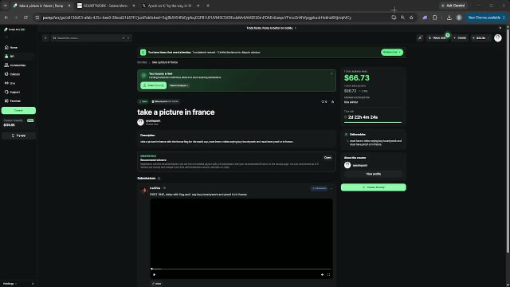
Task: Open the Home item in the sidebar
Action: pos(11,48)
